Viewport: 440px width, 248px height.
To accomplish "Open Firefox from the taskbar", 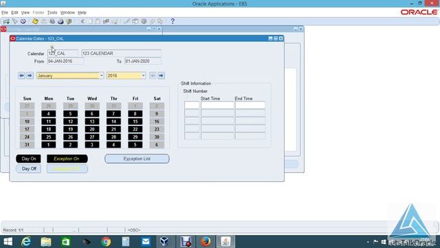I will coord(206,242).
